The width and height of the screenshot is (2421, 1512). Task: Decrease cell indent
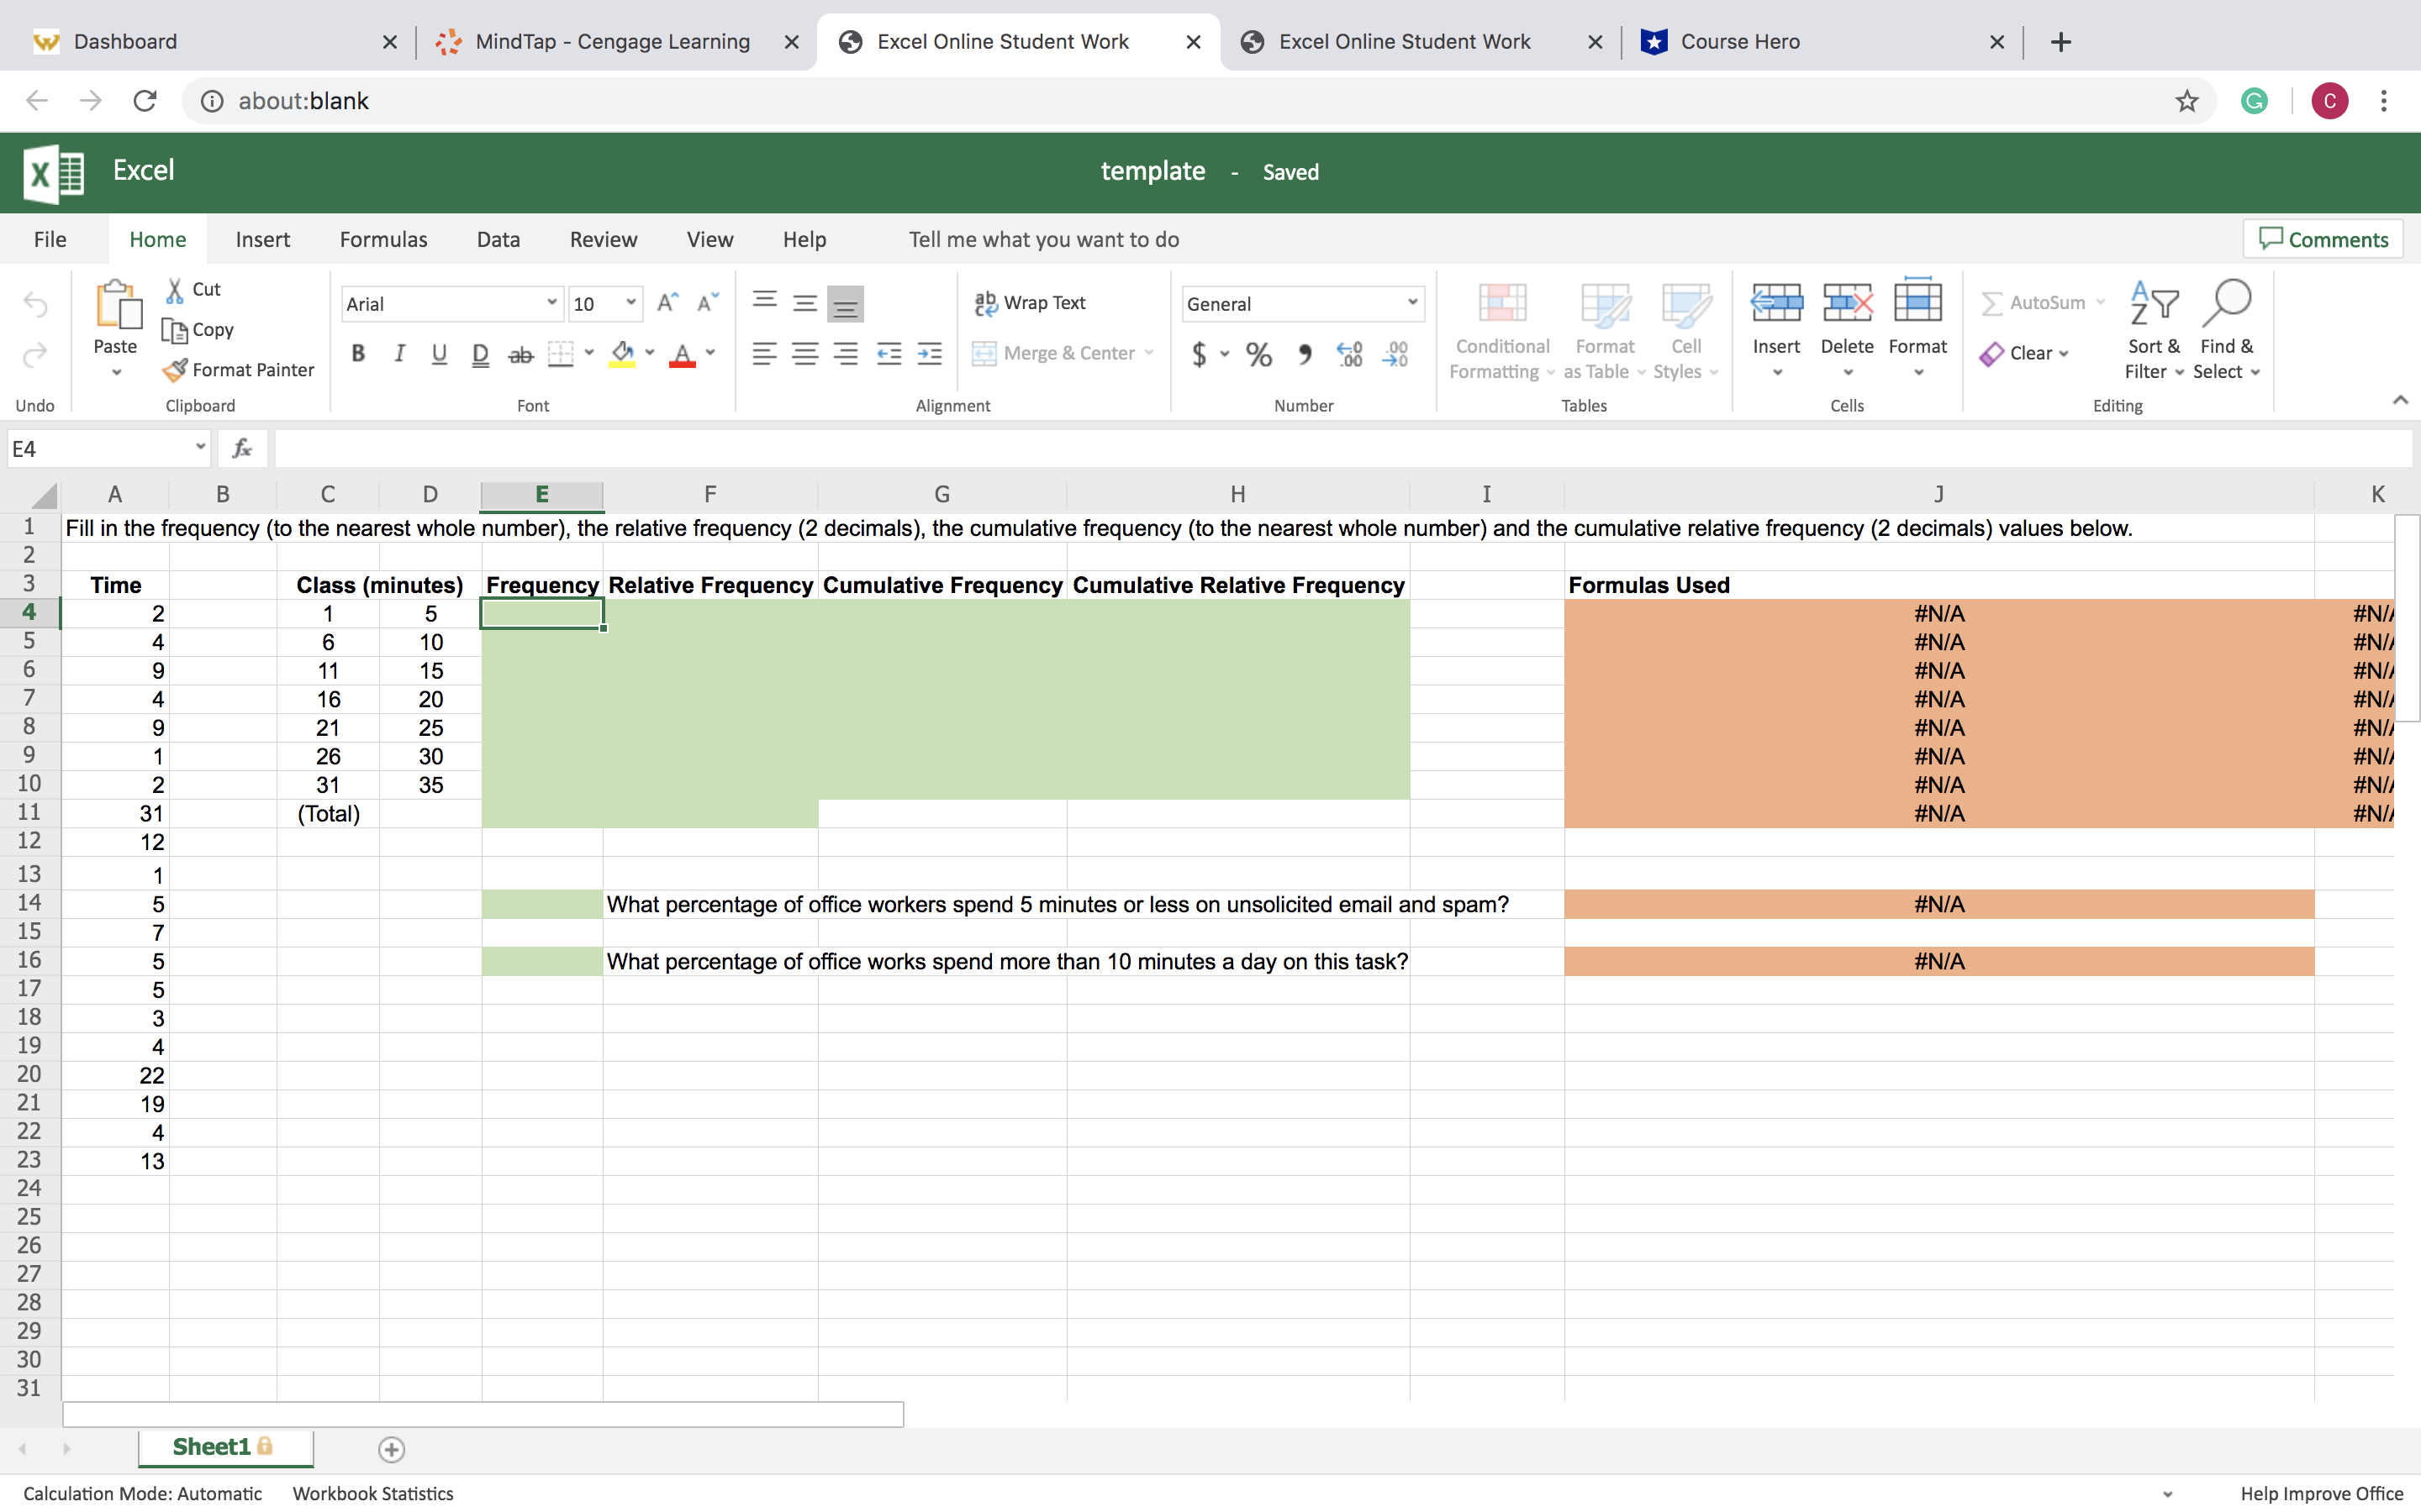tap(889, 354)
